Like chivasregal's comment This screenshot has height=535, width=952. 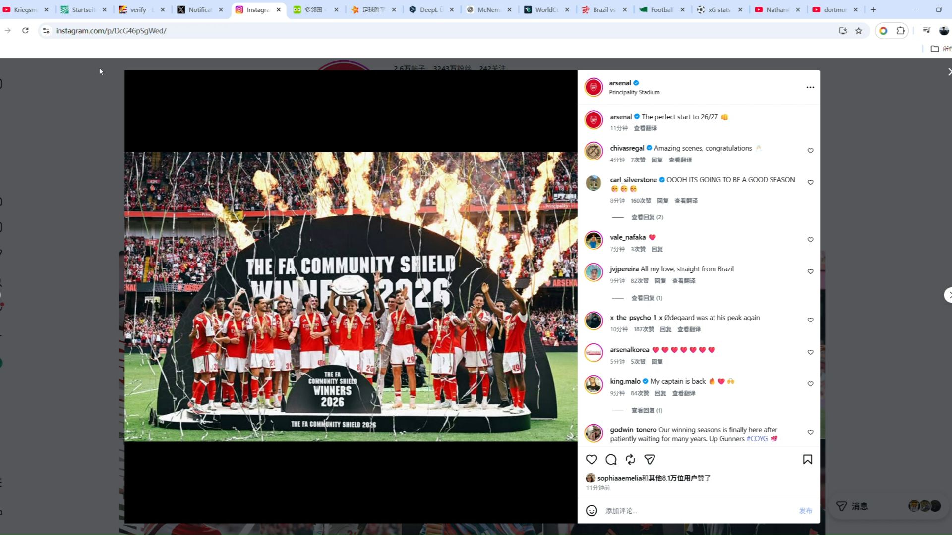coord(811,151)
